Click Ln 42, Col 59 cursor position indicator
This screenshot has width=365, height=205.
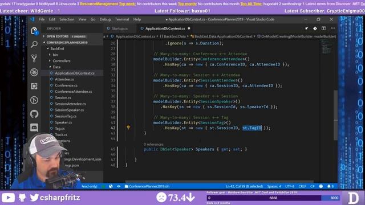tap(244, 186)
